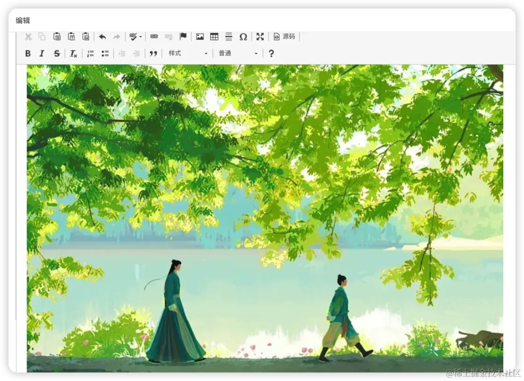Toggle block quote formatting
This screenshot has height=381, width=524.
(154, 53)
